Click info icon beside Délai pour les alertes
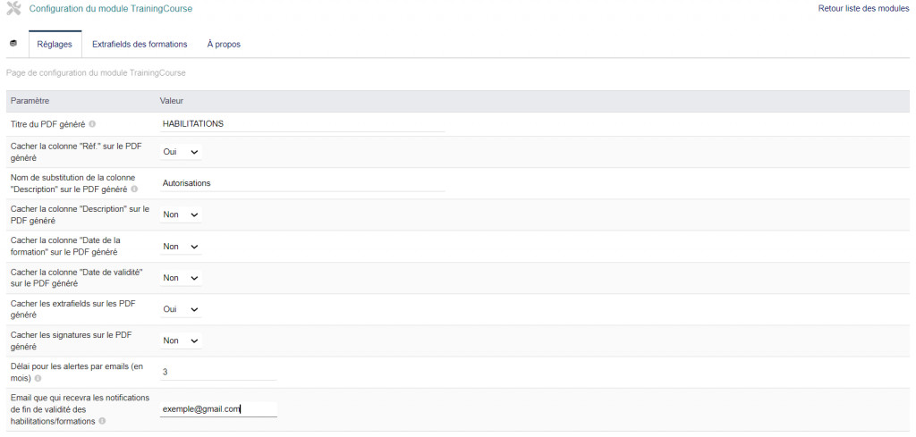The height and width of the screenshot is (437, 916). (37, 378)
